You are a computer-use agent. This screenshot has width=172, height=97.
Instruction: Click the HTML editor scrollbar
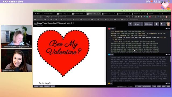pos(170,34)
